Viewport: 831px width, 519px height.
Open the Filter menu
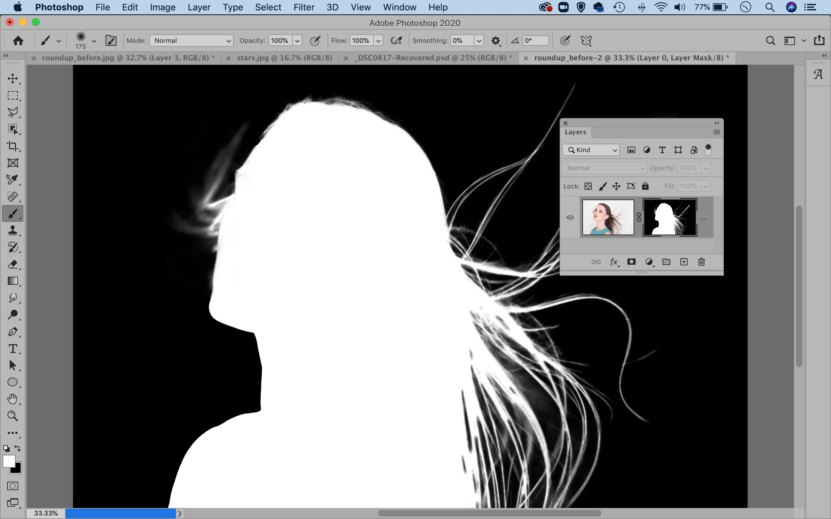click(304, 7)
